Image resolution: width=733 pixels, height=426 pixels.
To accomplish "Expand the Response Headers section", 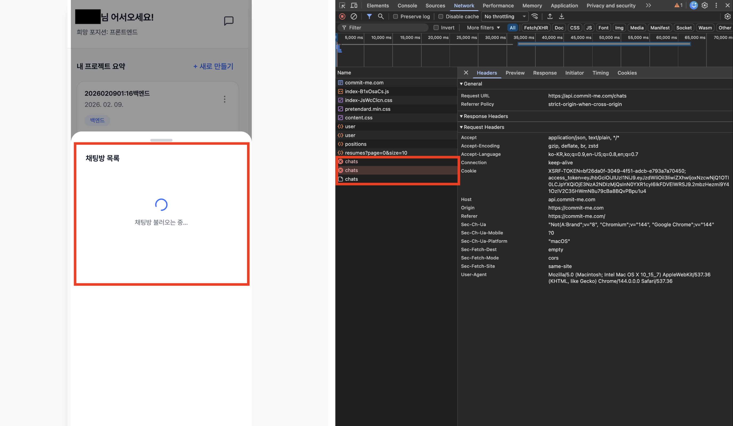I will [x=484, y=116].
